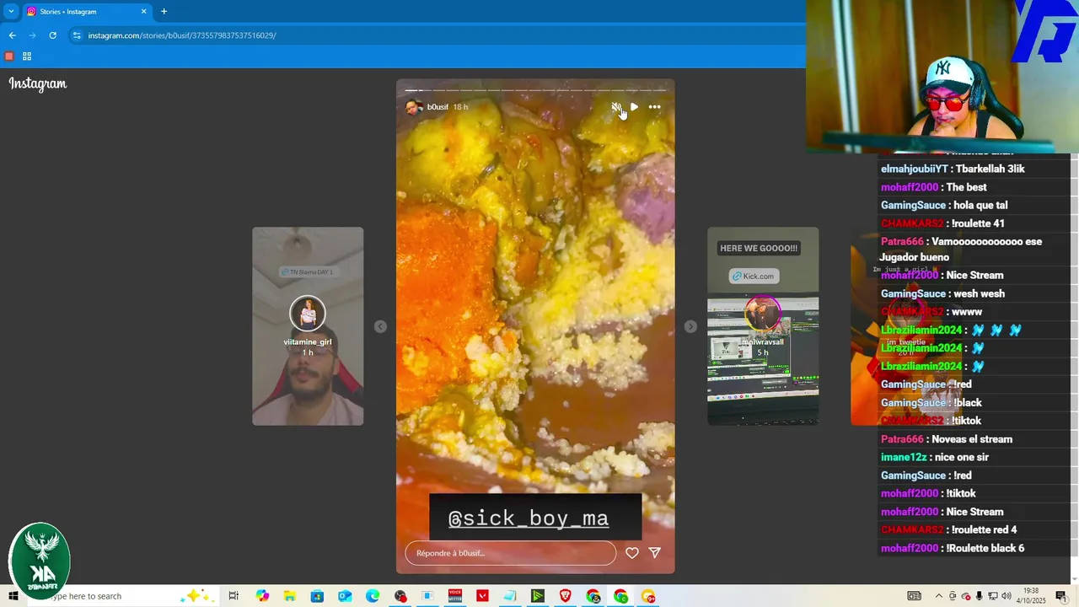
Task: Open the story's three-dot options menu
Action: pos(654,107)
